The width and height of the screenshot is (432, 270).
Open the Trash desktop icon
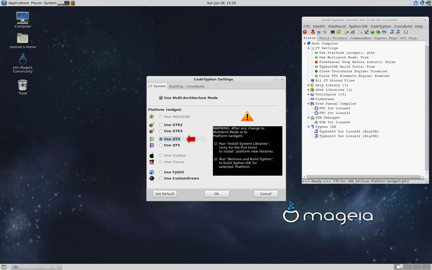click(23, 87)
